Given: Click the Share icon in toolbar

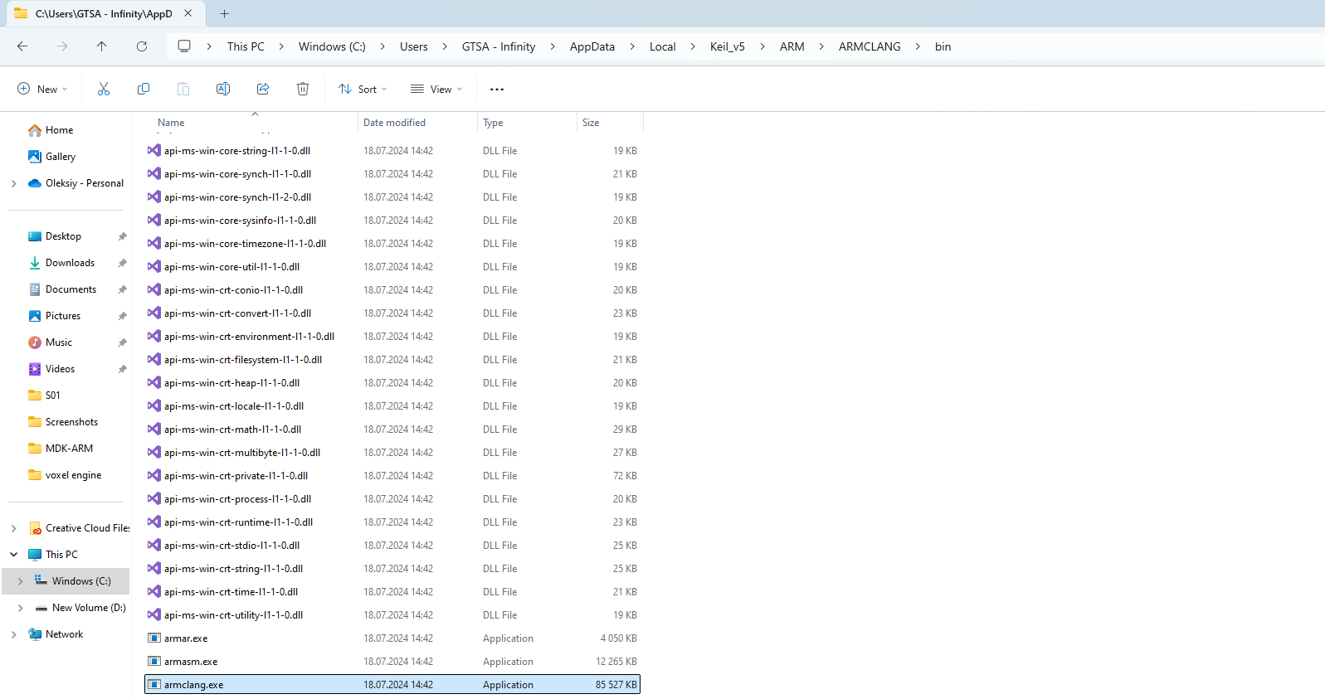Looking at the screenshot, I should [x=263, y=89].
